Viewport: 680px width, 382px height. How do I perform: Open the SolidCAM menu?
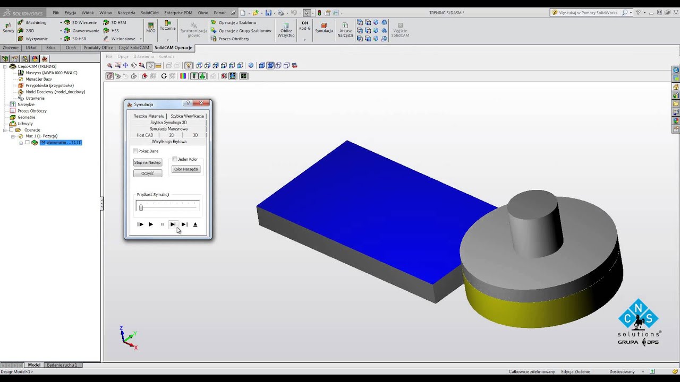[150, 13]
